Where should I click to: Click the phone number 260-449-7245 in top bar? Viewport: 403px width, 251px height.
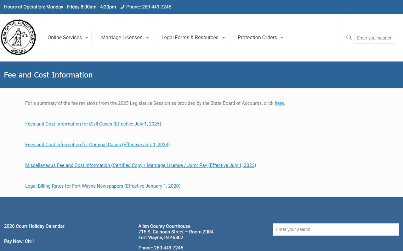[156, 7]
